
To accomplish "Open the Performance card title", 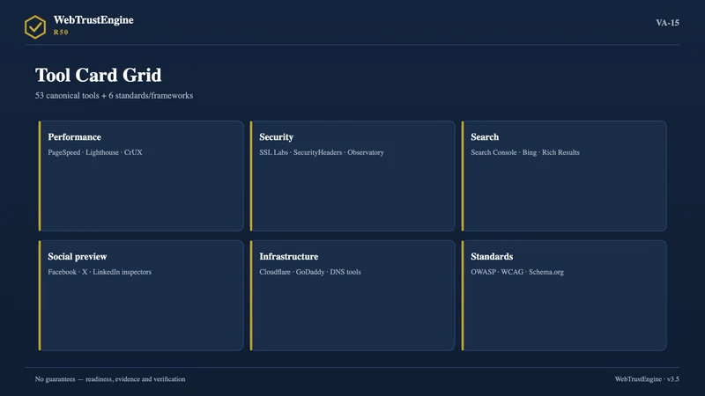I will pyautogui.click(x=75, y=137).
